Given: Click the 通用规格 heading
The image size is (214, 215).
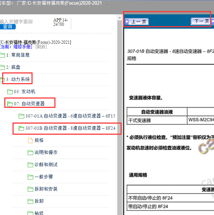Looking at the screenshot, I should coord(138,175).
